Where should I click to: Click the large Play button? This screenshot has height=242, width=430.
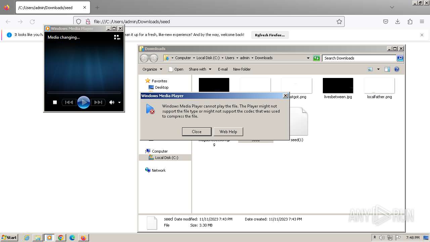point(83,102)
